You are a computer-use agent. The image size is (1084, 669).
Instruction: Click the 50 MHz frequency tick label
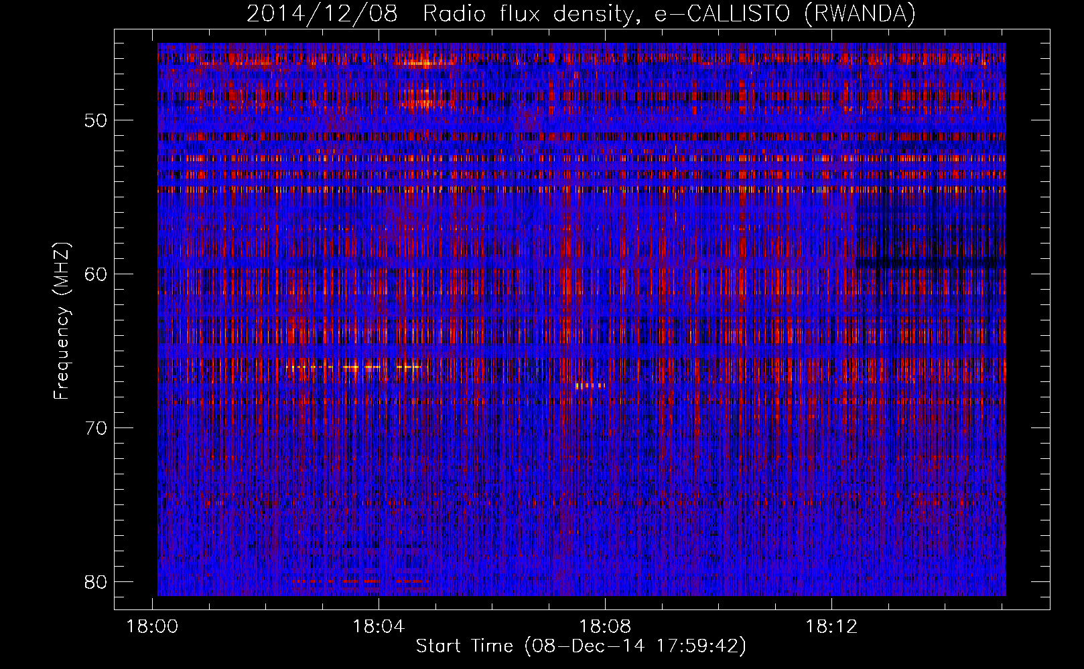click(96, 121)
